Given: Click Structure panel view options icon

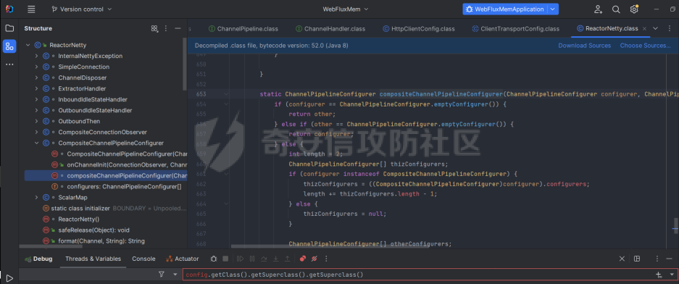Looking at the screenshot, I should tap(154, 28).
